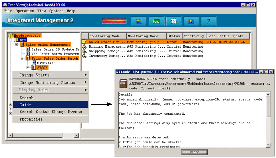
Task: Choose Guide from the context menu
Action: [50, 105]
